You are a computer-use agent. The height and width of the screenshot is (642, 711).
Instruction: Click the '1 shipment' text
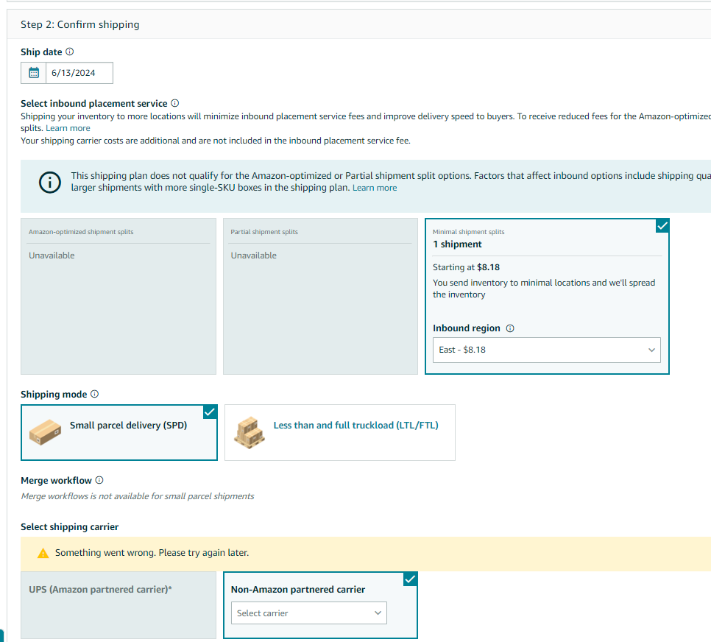457,244
